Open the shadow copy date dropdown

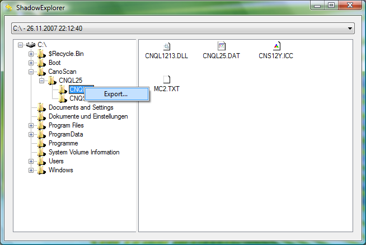pos(350,29)
